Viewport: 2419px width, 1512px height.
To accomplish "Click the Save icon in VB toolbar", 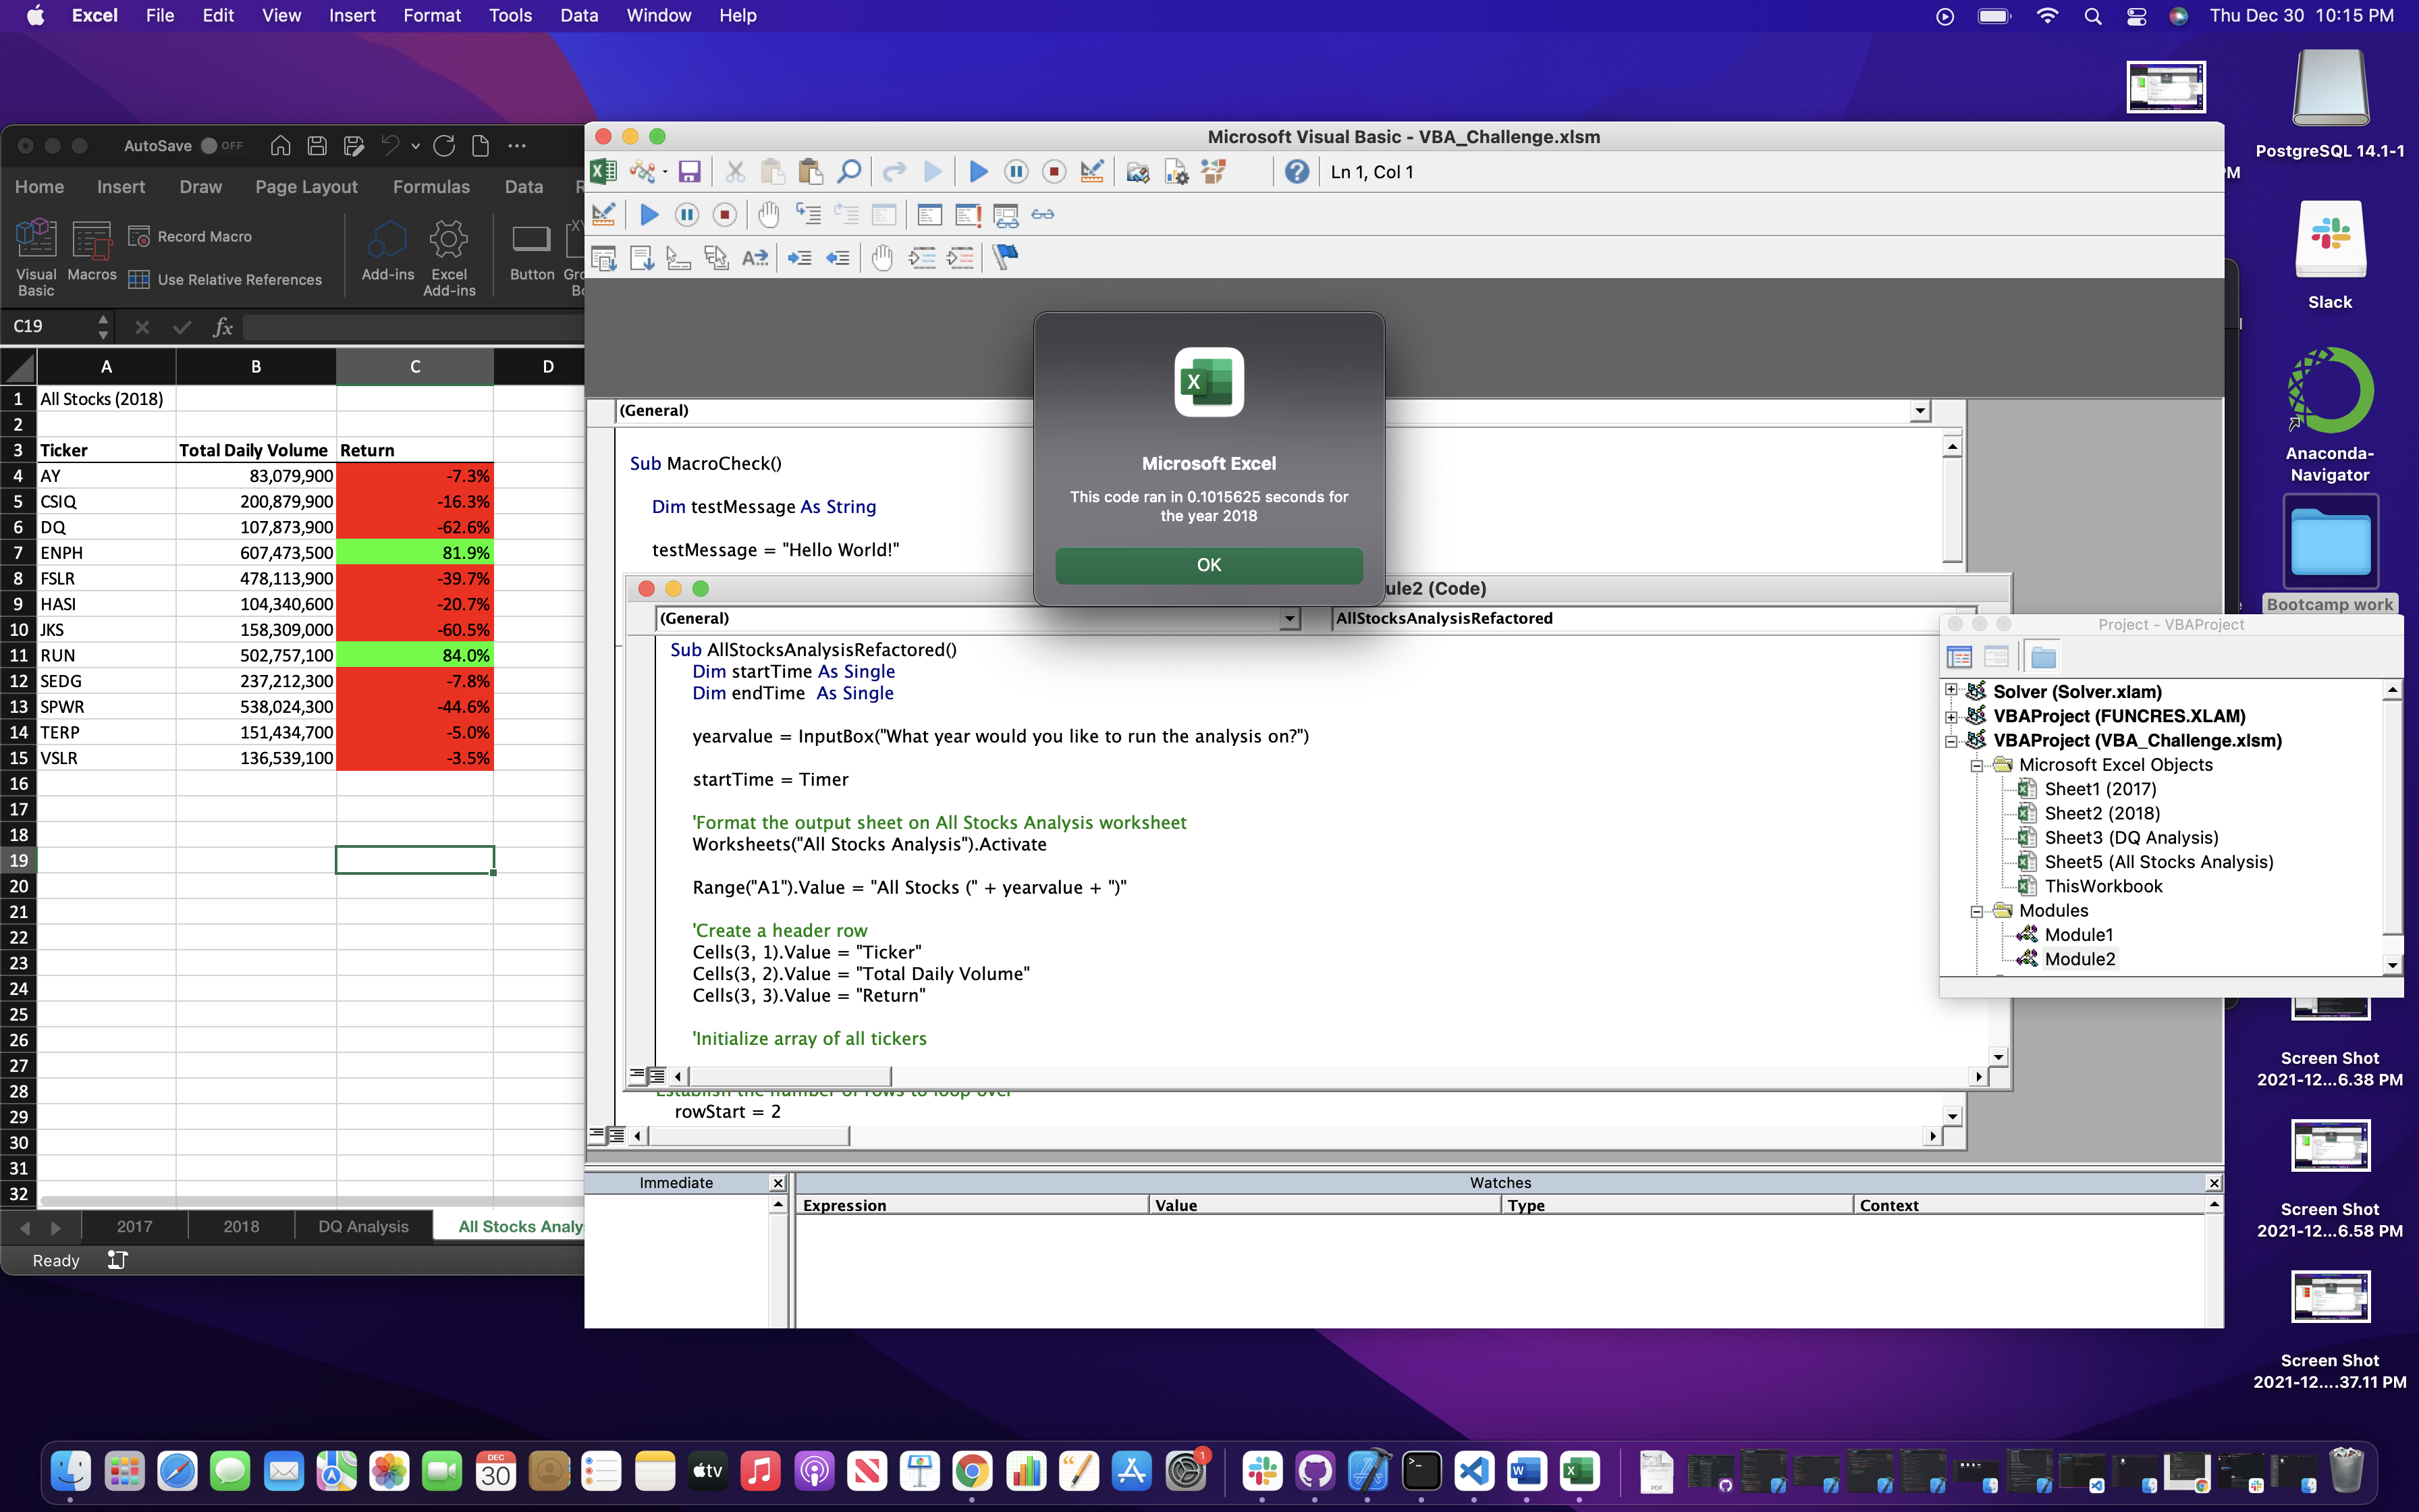I will (x=688, y=172).
